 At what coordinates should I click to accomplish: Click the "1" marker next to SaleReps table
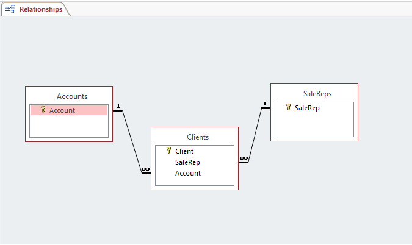tap(265, 104)
